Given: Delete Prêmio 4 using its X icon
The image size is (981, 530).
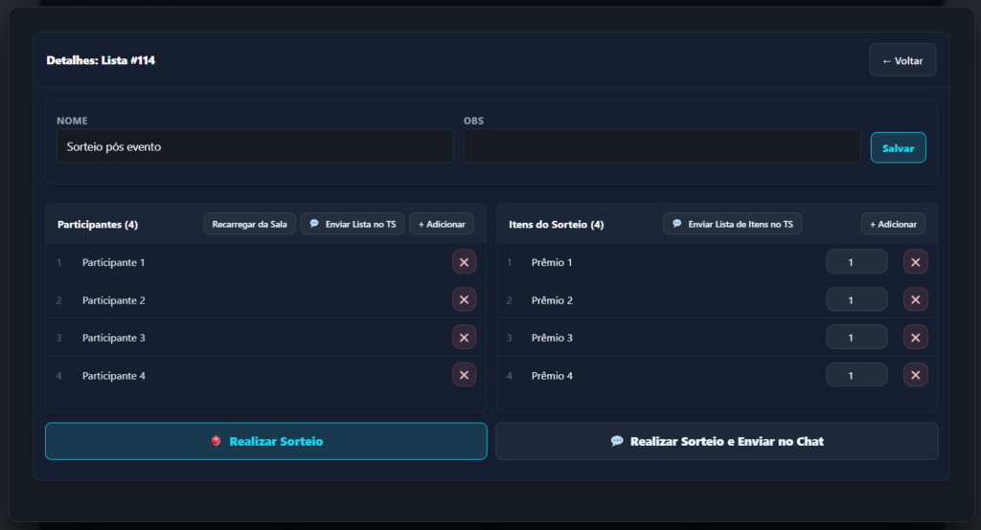Looking at the screenshot, I should [915, 375].
